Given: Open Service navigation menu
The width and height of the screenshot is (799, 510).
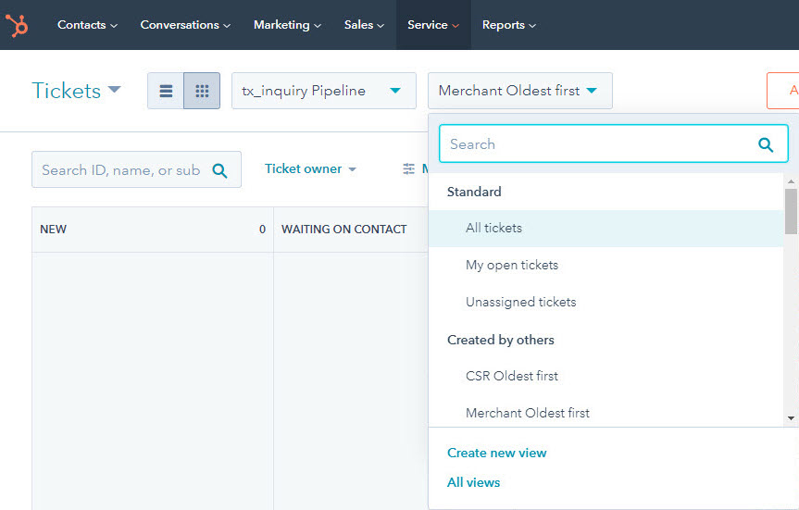Looking at the screenshot, I should point(433,25).
